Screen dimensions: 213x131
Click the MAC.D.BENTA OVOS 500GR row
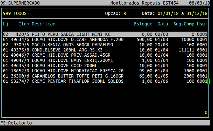coord(72,45)
